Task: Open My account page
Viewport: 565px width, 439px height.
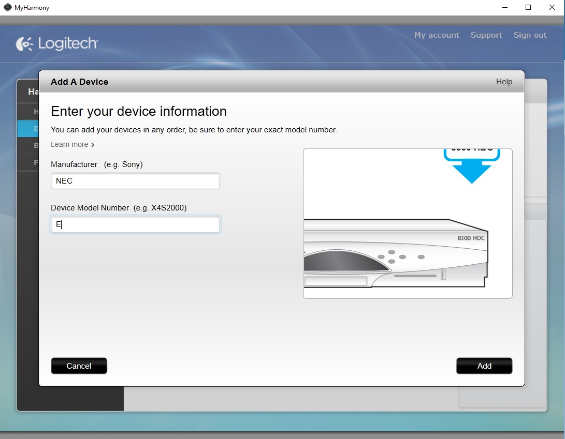Action: point(437,35)
